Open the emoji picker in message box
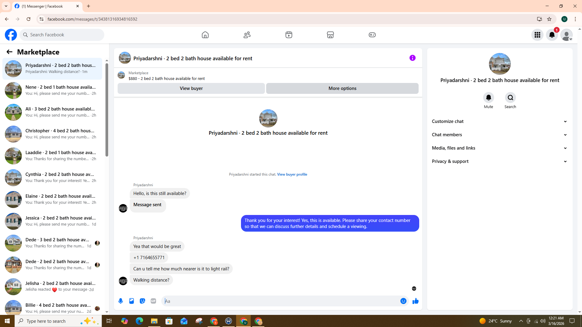This screenshot has height=327, width=582. [x=403, y=301]
